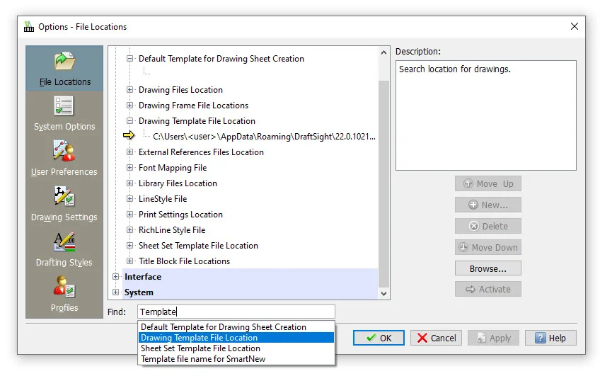Click the tree scrollbar down arrow

384,293
